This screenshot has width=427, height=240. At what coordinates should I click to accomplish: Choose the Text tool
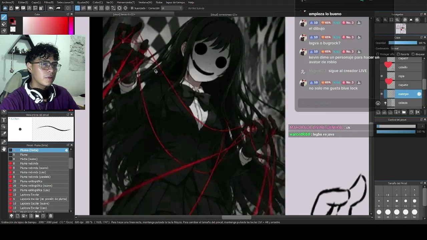pyautogui.click(x=4, y=120)
